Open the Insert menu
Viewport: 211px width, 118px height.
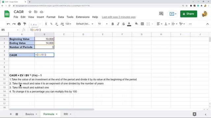point(40,17)
